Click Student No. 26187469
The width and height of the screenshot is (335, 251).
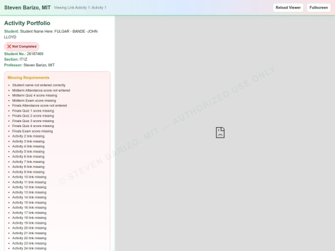[x=24, y=54]
